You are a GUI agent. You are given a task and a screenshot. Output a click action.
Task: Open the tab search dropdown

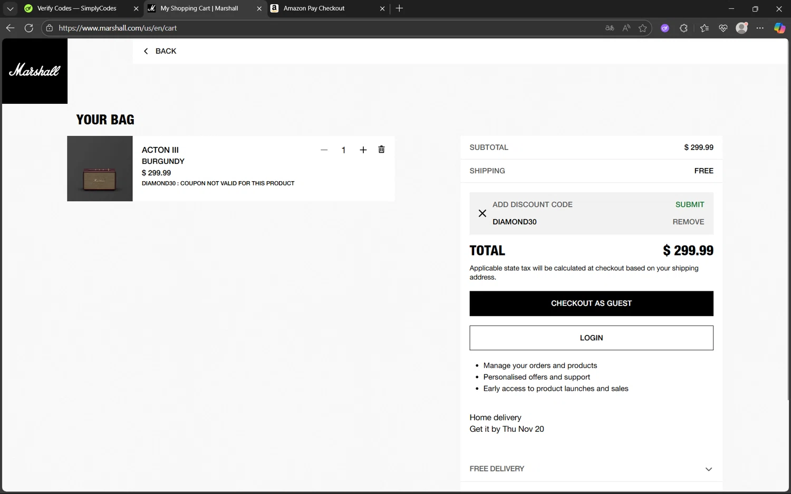coord(10,8)
